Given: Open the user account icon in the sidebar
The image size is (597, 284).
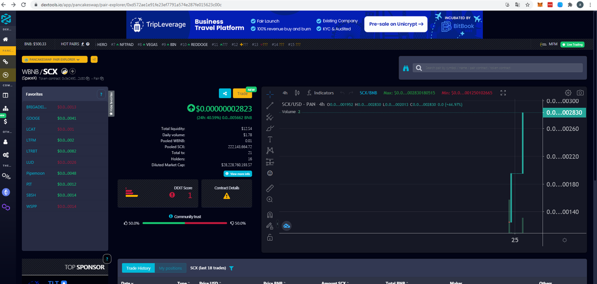Looking at the screenshot, I should pos(5,141).
